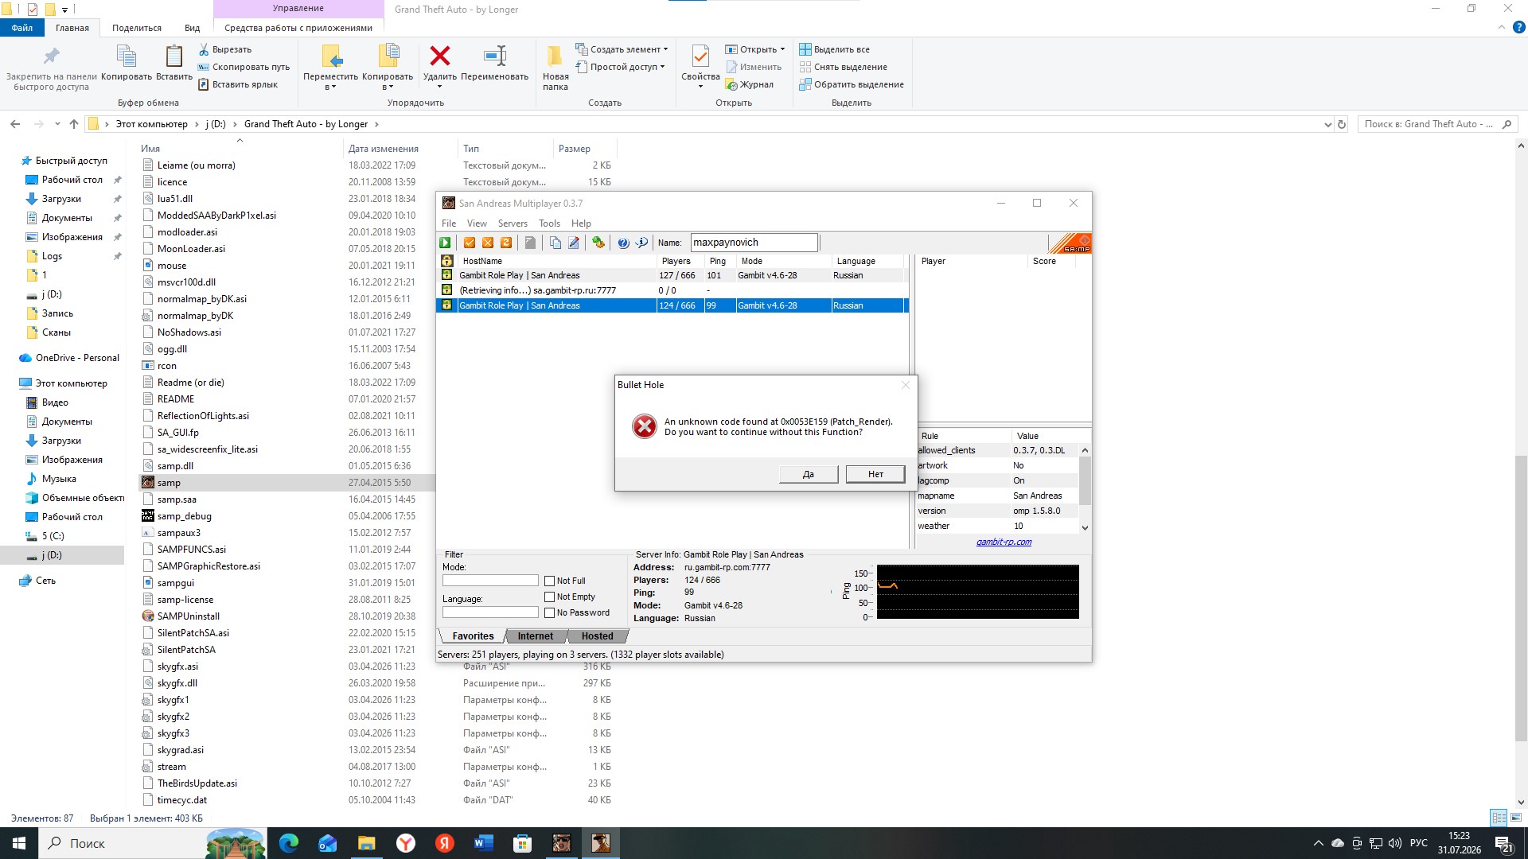The image size is (1528, 859).
Task: Open the Открыть dropdown in ribbon
Action: tap(754, 49)
